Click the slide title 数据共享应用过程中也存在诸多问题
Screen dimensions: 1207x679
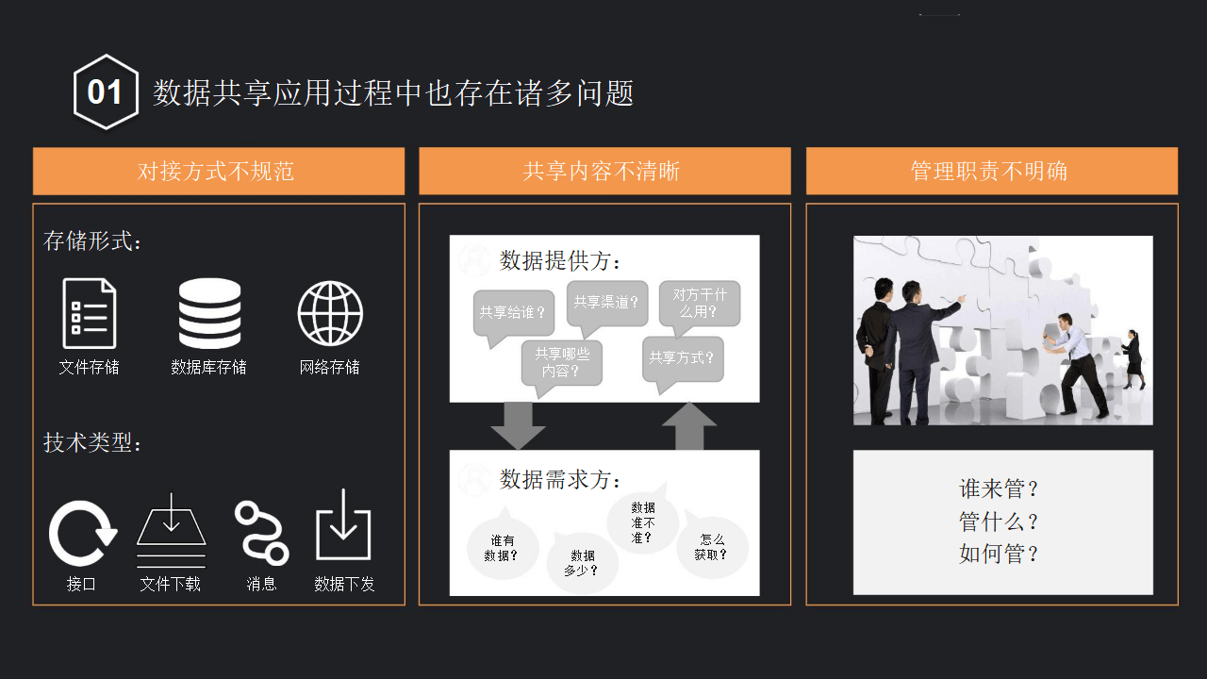pyautogui.click(x=394, y=92)
